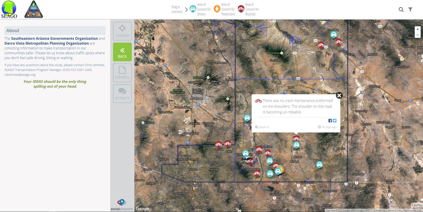Select the Area of Concern for Drivers marker
This screenshot has width=423, height=212.
tap(193, 9)
